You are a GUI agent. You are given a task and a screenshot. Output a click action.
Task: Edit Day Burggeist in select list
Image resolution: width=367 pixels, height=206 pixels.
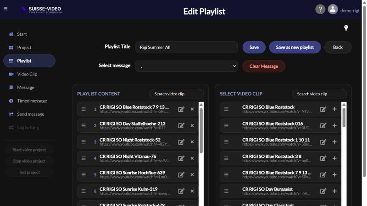(x=323, y=191)
